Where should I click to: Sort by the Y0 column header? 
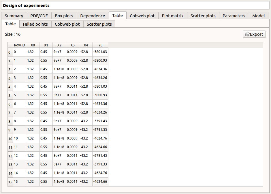100,45
